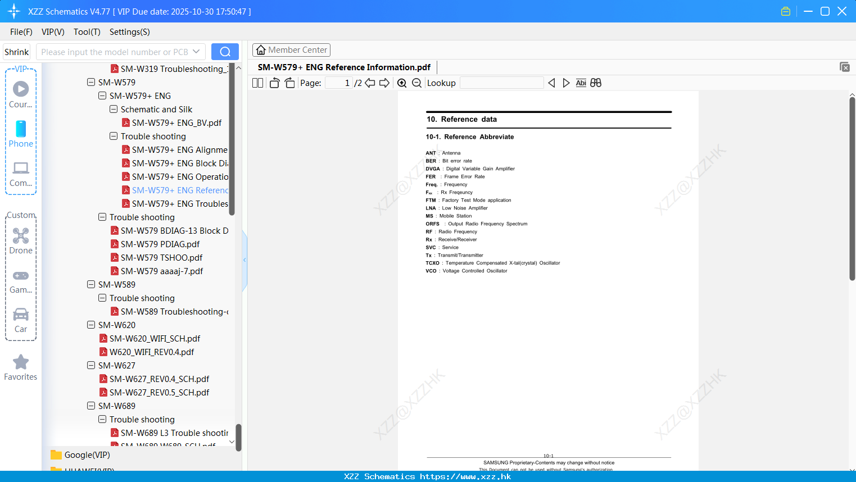Select the Phone category icon
Screen dimensions: 856x482
click(x=21, y=134)
